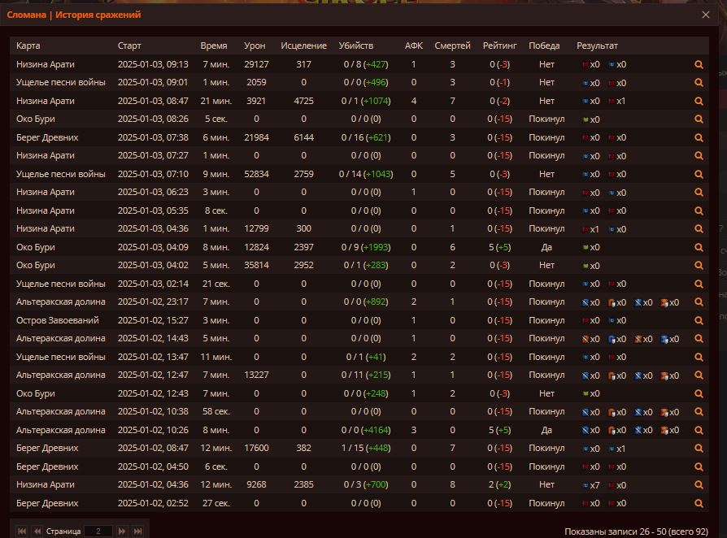The image size is (727, 538).
Task: Open details for the 2025-01-03, 04:36 battle
Action: click(x=699, y=229)
